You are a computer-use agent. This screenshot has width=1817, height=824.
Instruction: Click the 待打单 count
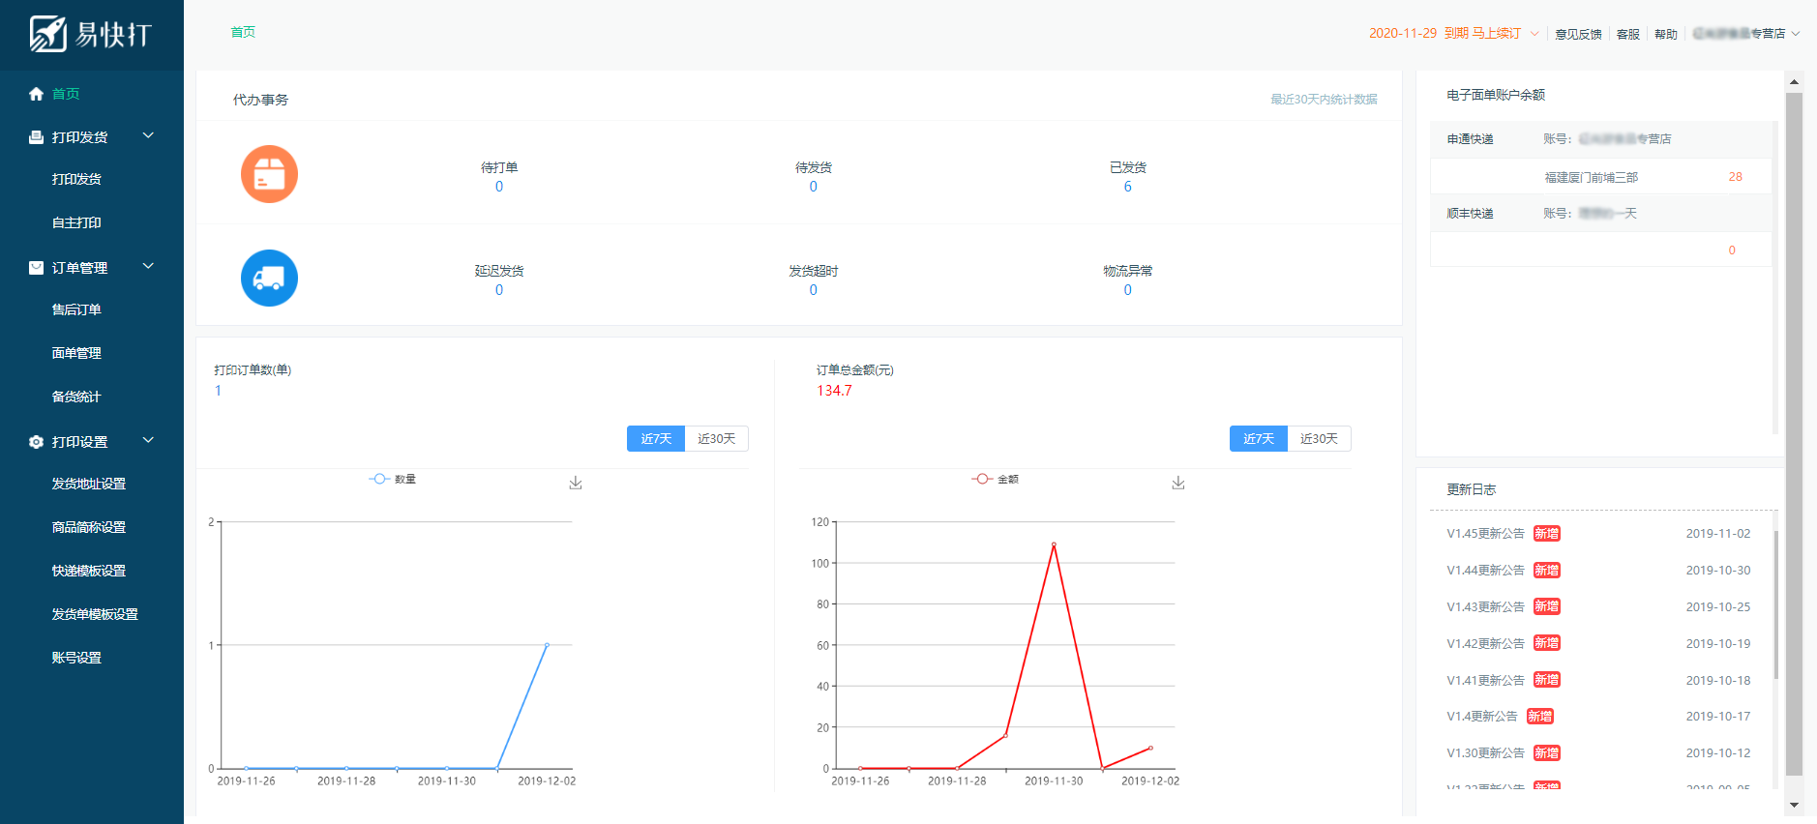[x=499, y=187]
